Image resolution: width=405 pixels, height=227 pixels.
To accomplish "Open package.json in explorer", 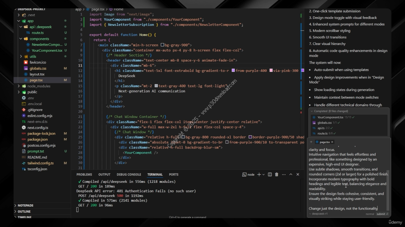I will pos(38,139).
